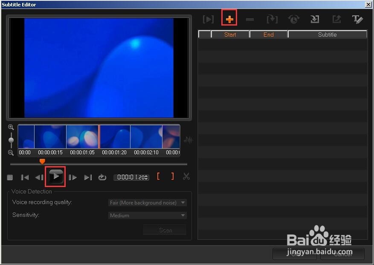Click the Cancel button
Screen dimensions: 374x265
click(x=342, y=254)
